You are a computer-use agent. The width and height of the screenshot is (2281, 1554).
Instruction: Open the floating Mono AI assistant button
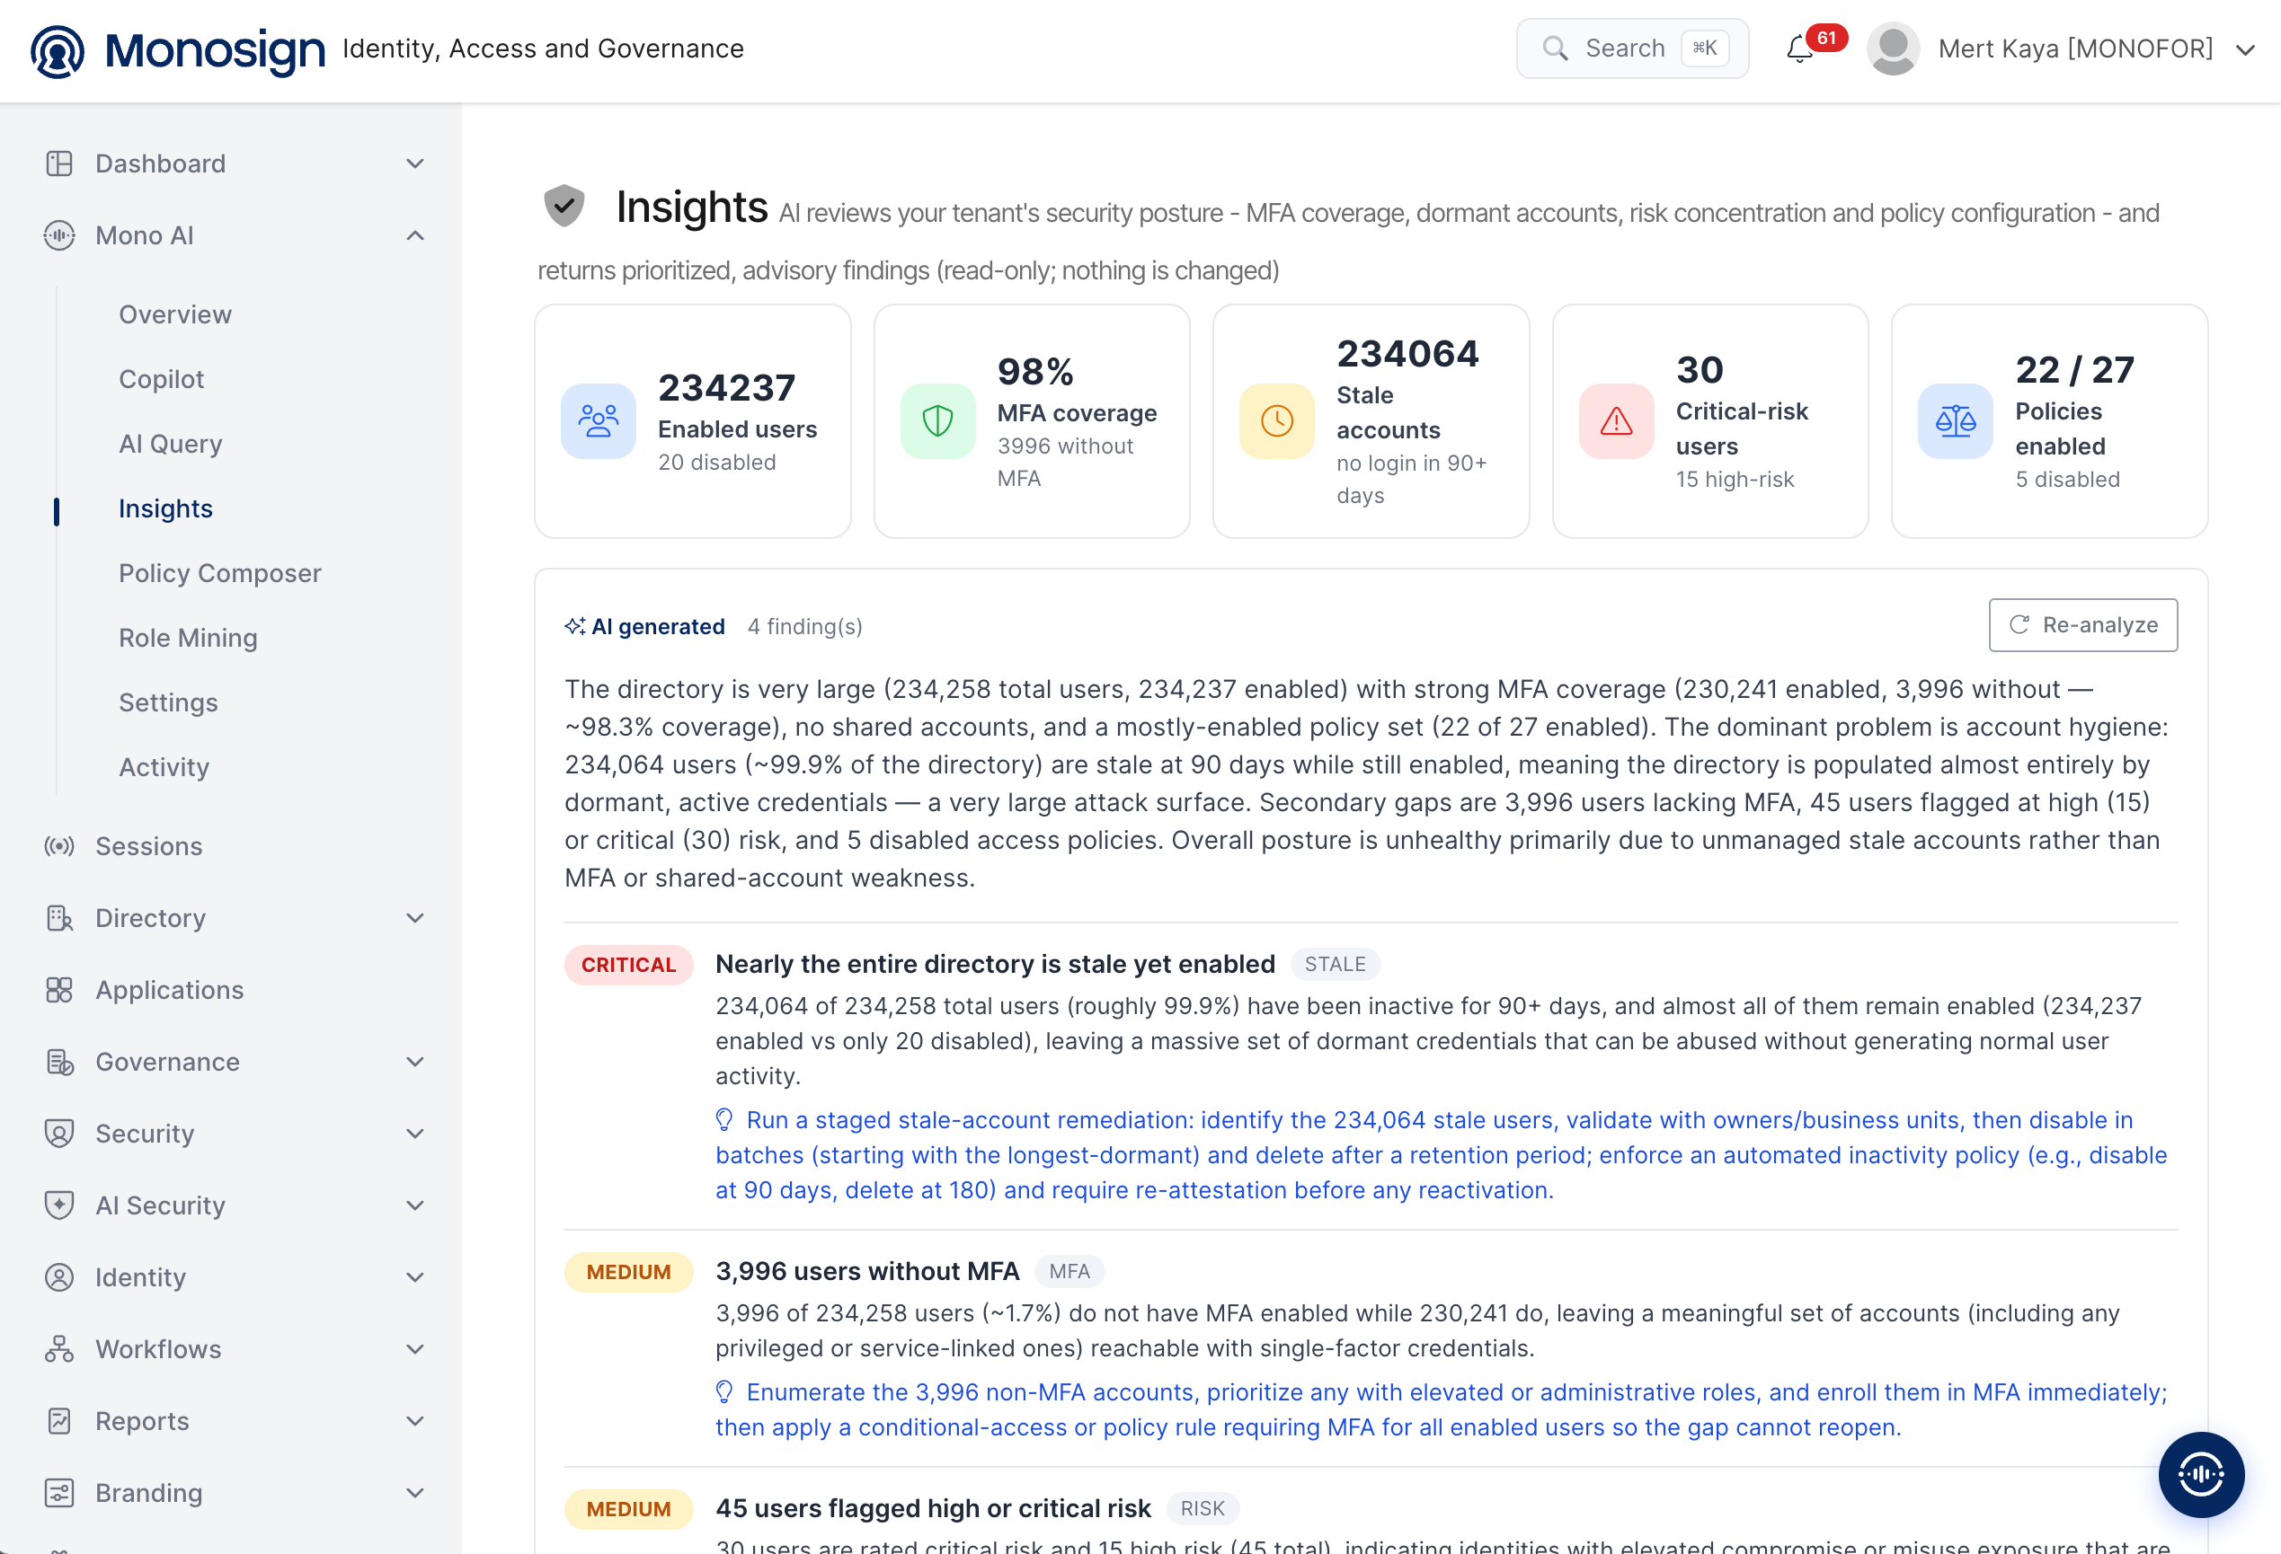click(x=2200, y=1473)
